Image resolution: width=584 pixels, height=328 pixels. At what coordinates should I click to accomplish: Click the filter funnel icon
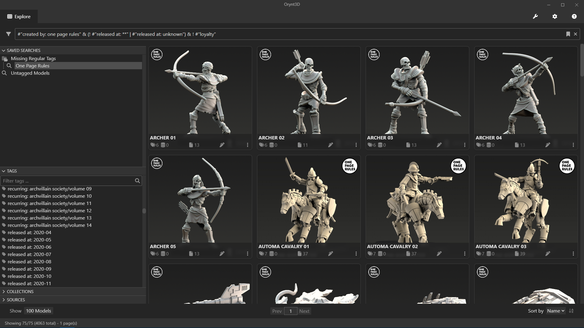click(9, 34)
